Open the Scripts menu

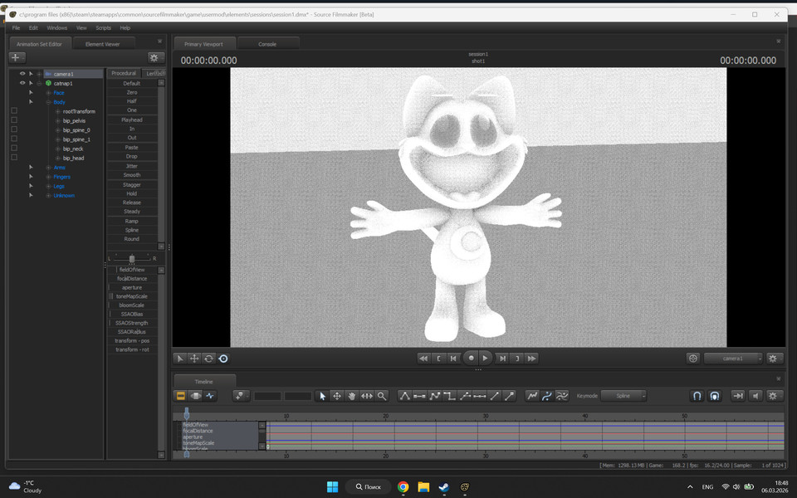103,27
